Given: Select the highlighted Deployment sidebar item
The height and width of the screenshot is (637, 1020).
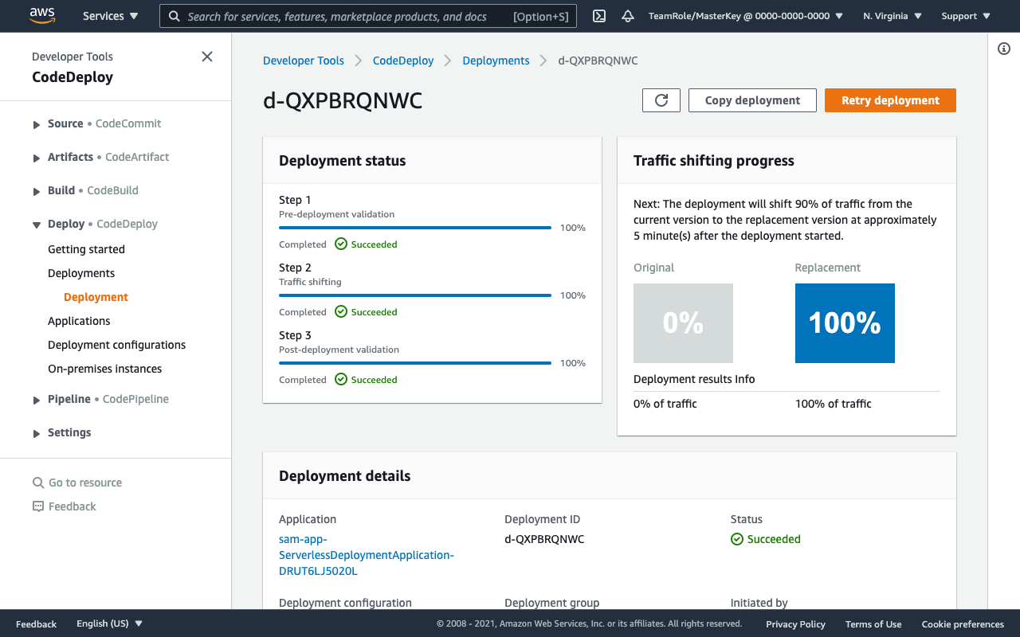Looking at the screenshot, I should [x=96, y=297].
